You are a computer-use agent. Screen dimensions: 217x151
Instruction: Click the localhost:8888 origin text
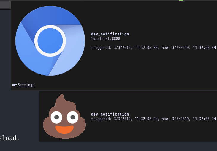click(x=106, y=39)
